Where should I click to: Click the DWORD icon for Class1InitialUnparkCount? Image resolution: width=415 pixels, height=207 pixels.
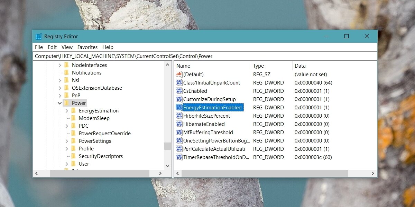tap(179, 83)
